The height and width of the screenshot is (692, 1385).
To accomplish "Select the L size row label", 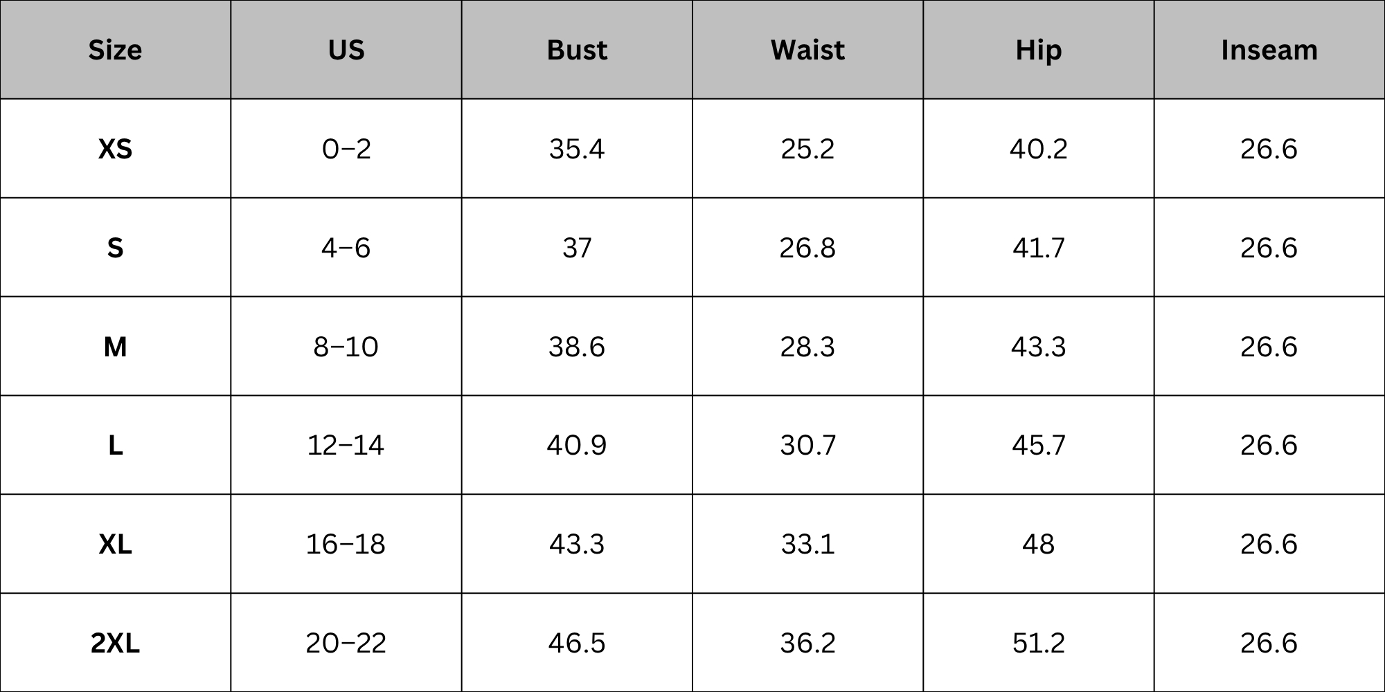I will pos(115,445).
